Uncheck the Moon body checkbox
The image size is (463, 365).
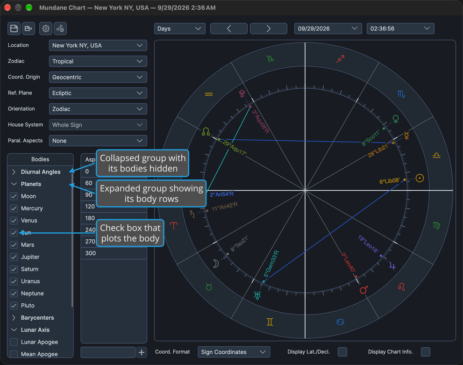click(x=14, y=196)
